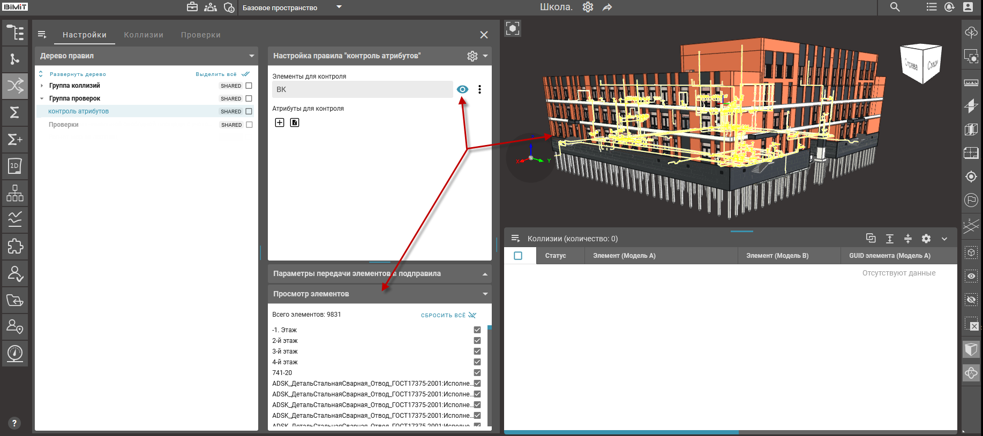
Task: Open the sigma summary tool
Action: (x=15, y=112)
